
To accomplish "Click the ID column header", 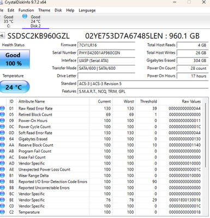I will pyautogui.click(x=11, y=101).
